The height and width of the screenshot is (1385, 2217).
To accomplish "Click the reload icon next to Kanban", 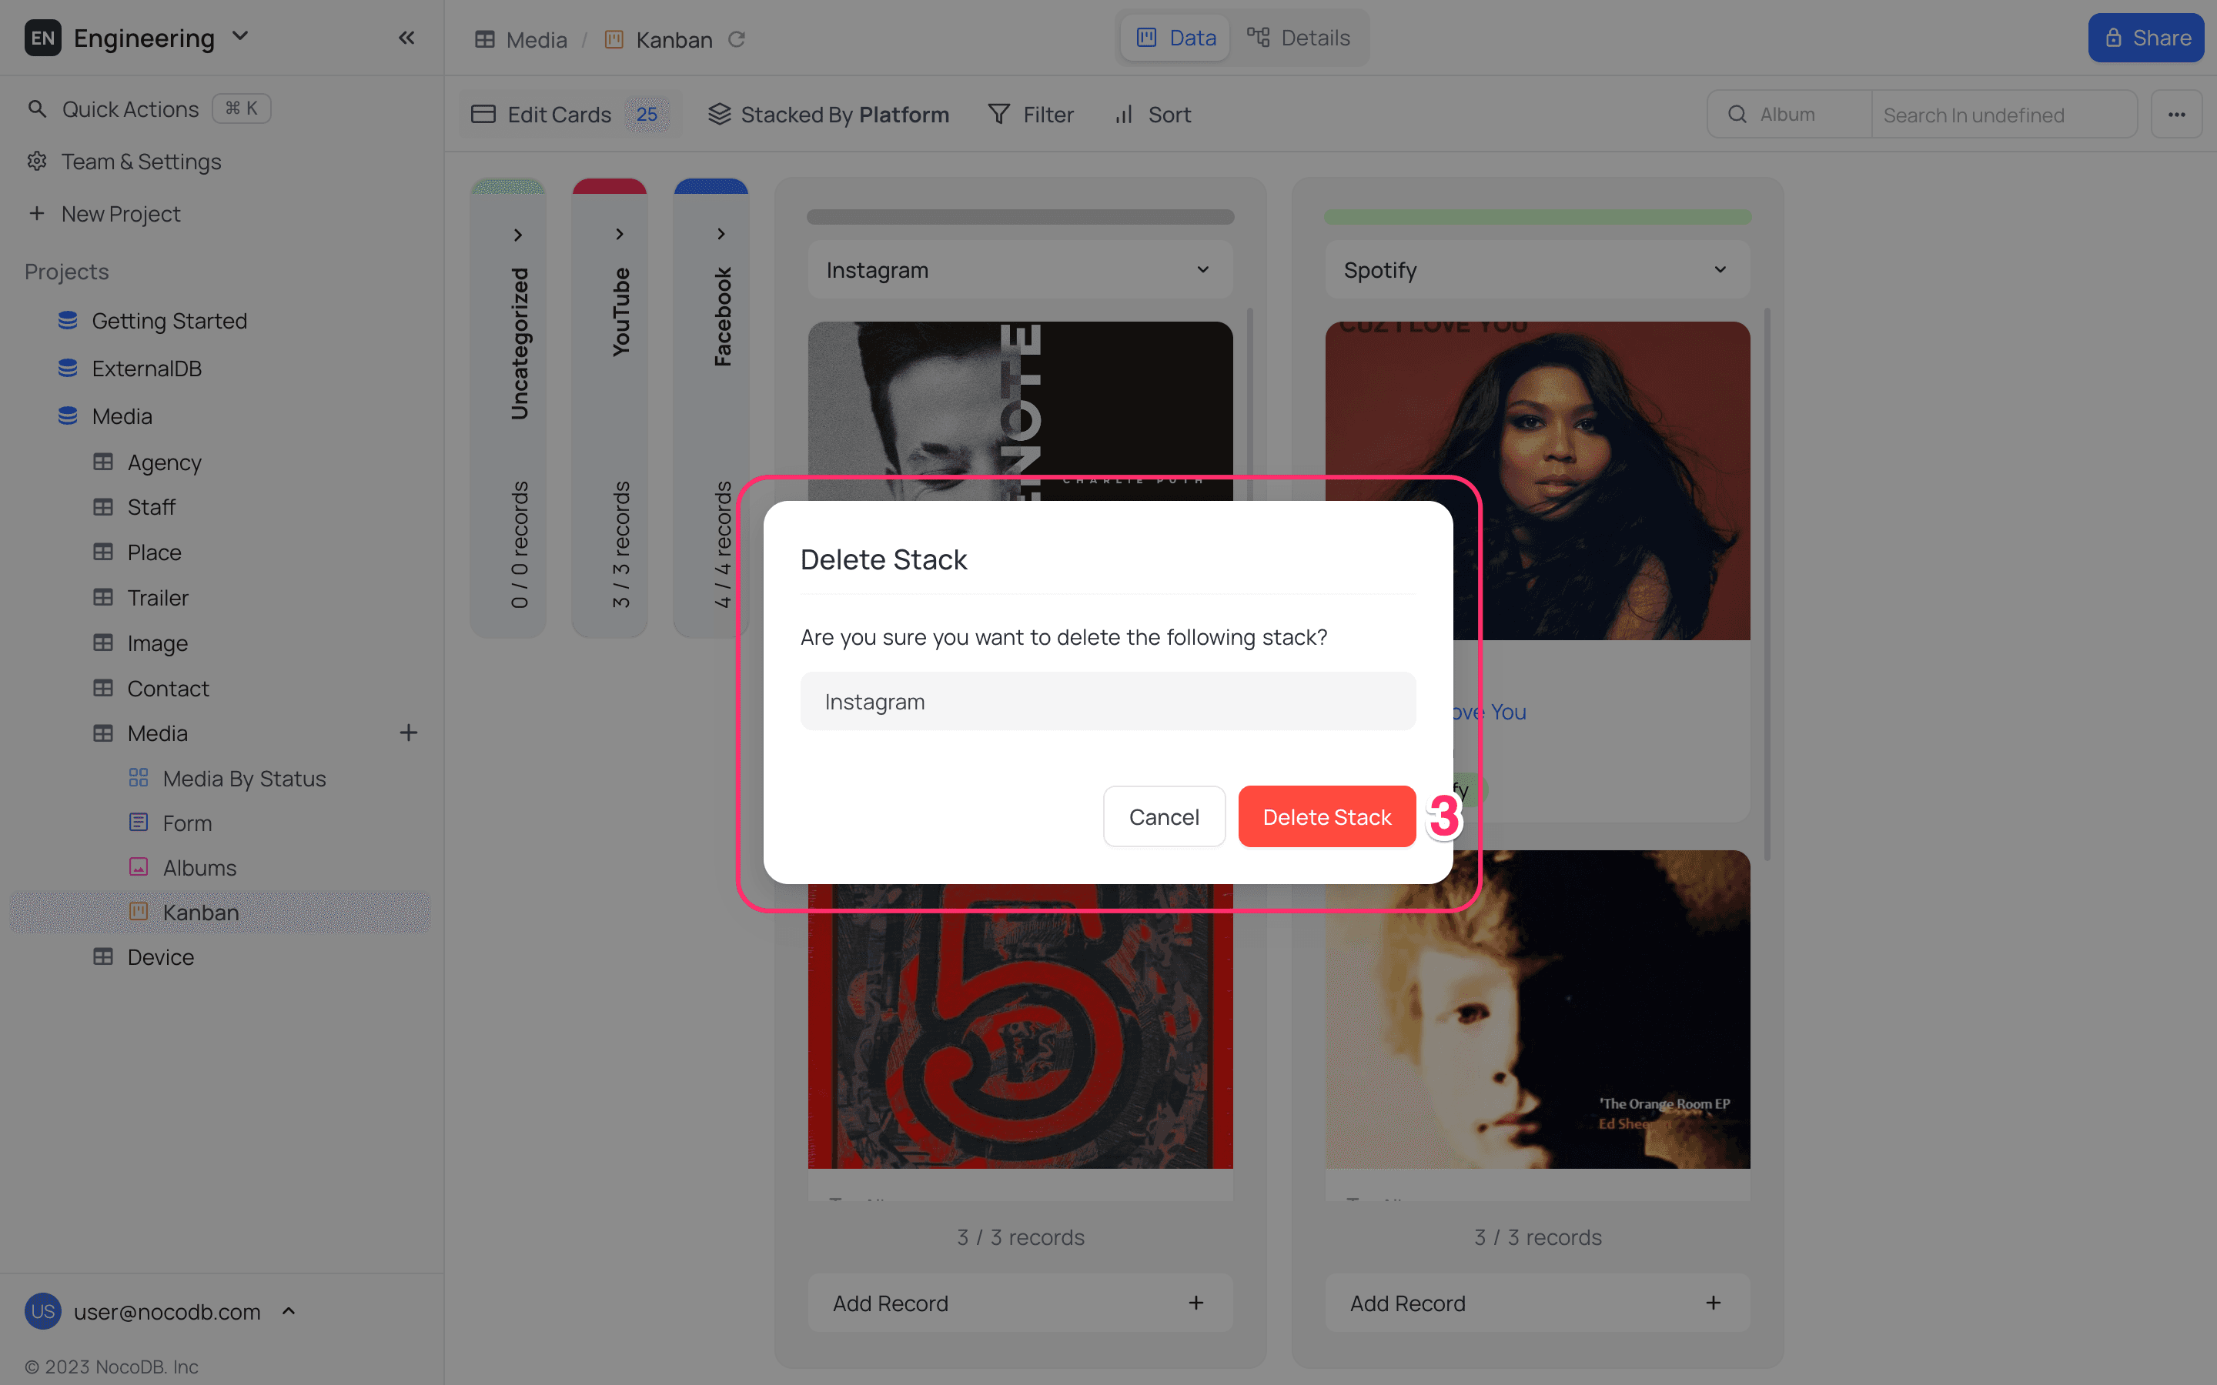I will coord(737,39).
